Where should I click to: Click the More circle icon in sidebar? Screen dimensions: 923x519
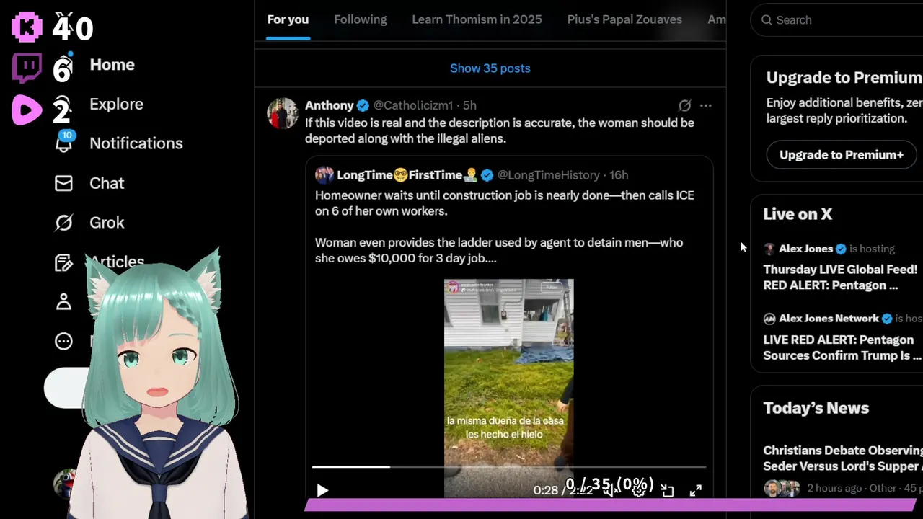(x=64, y=342)
